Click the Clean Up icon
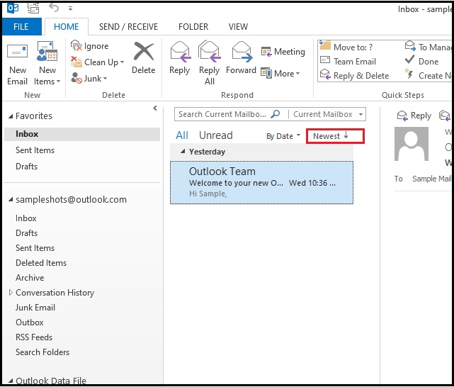The image size is (454, 387). point(76,62)
